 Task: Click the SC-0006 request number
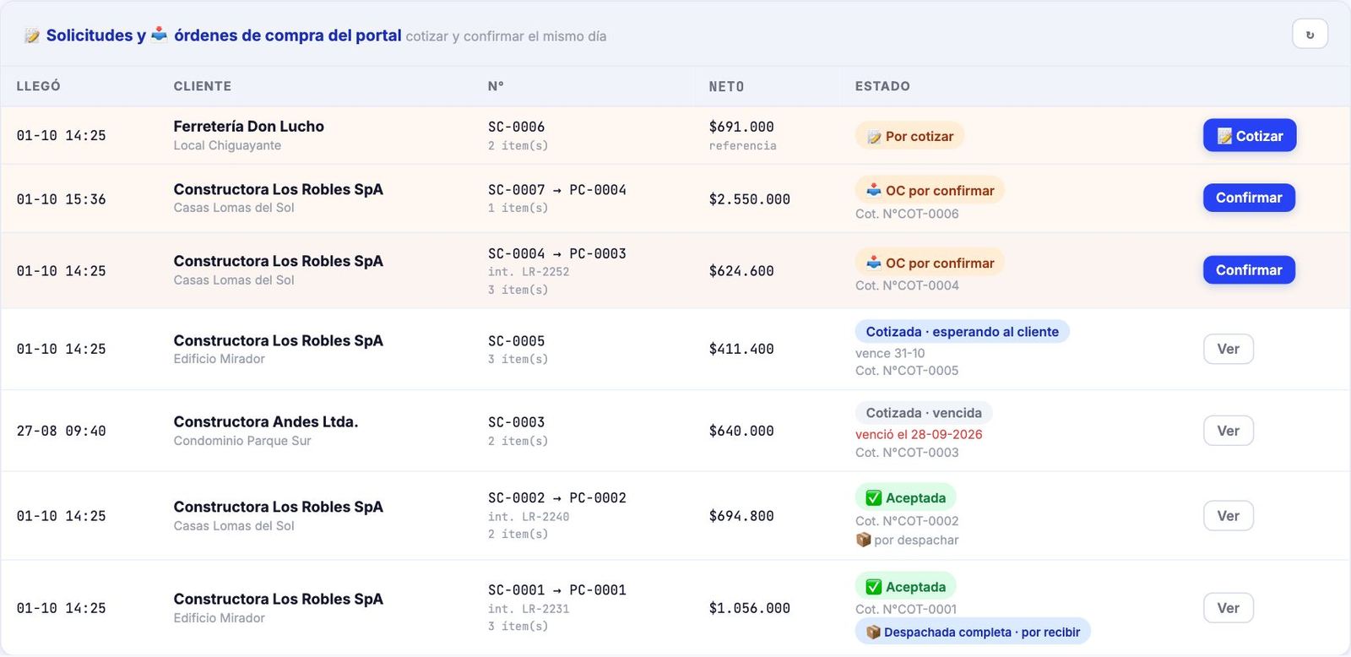click(x=517, y=127)
